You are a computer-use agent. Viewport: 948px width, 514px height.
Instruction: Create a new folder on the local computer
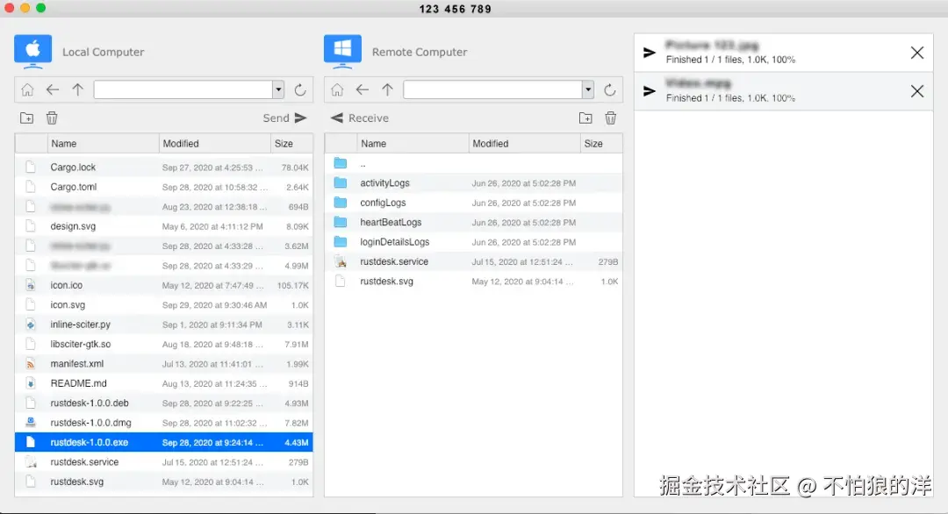click(x=26, y=117)
